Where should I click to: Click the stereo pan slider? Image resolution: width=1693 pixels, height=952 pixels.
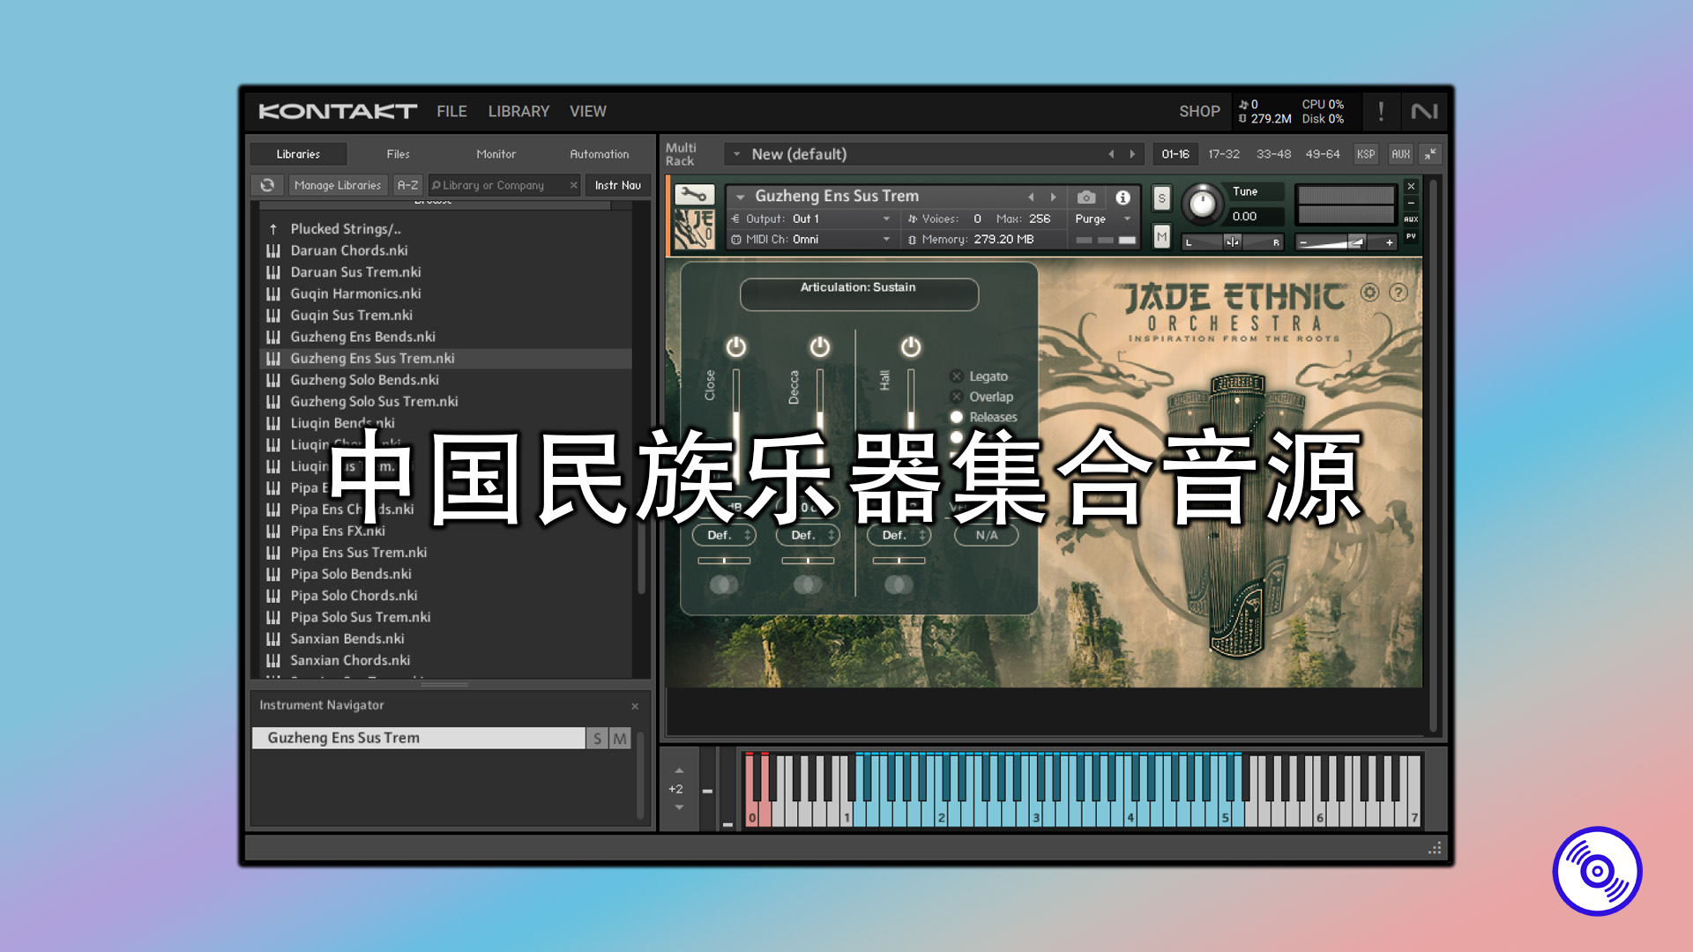point(1232,242)
